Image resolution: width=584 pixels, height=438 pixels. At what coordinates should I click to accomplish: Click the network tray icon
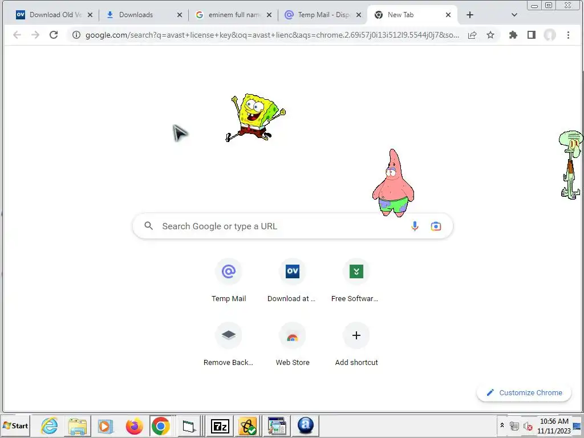click(514, 426)
